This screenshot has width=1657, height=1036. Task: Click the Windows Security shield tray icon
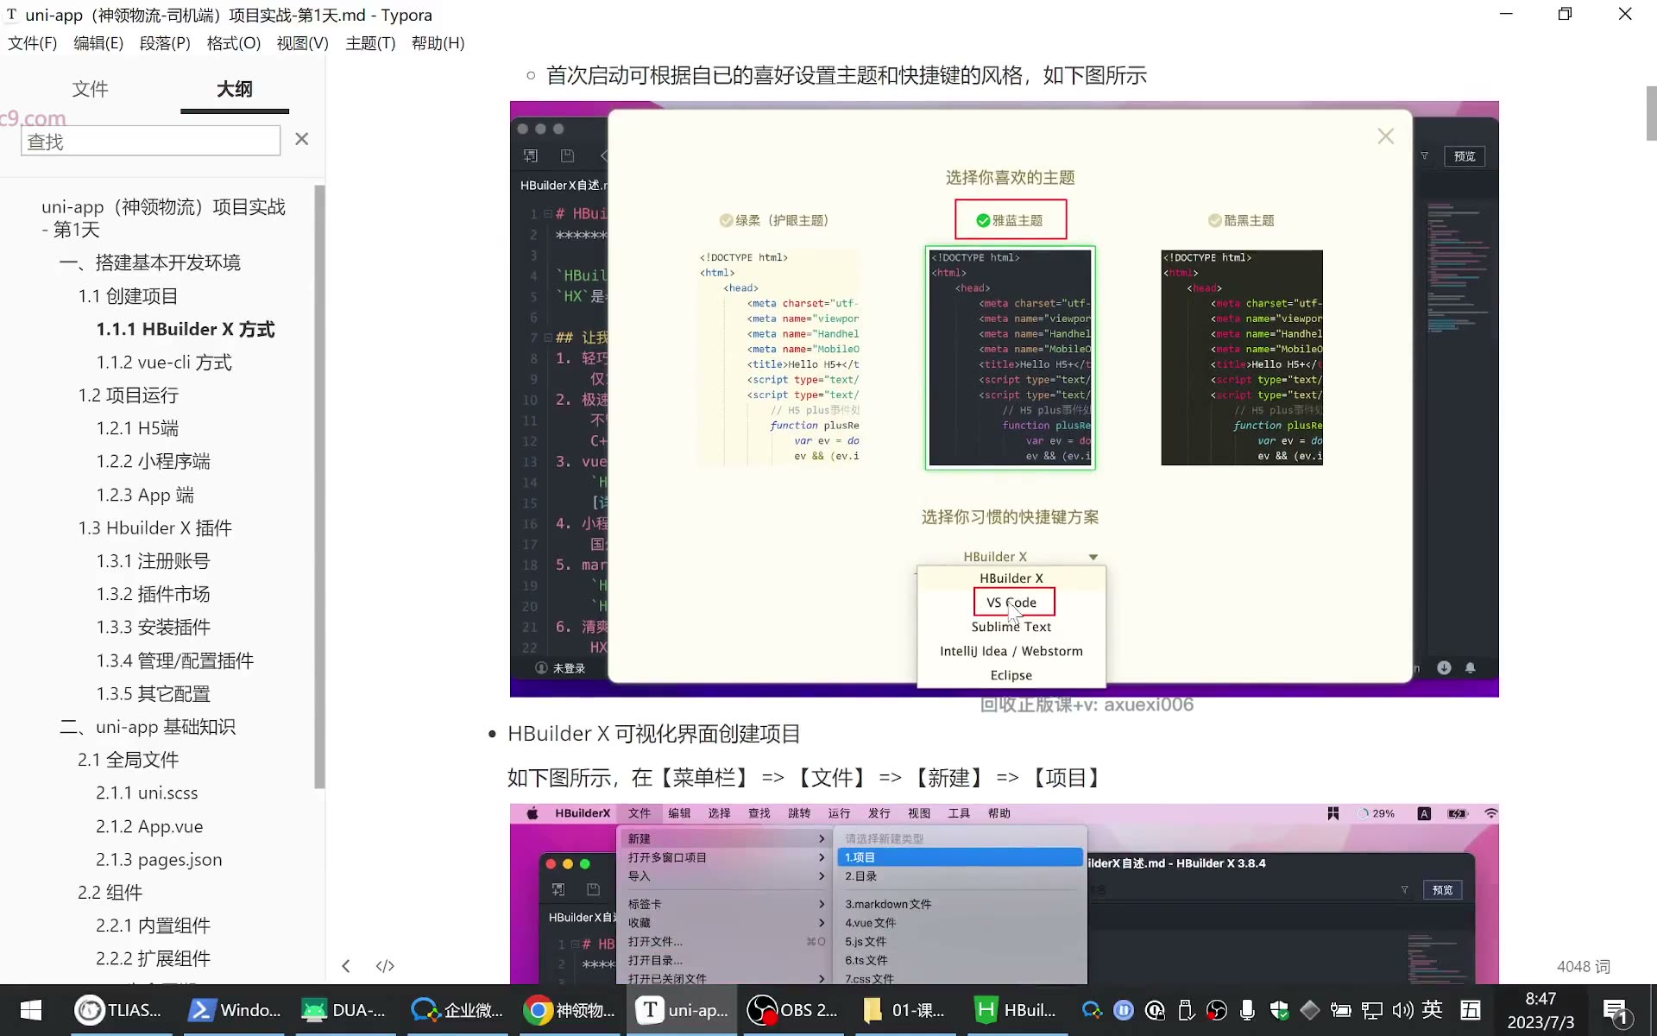pyautogui.click(x=1279, y=1010)
